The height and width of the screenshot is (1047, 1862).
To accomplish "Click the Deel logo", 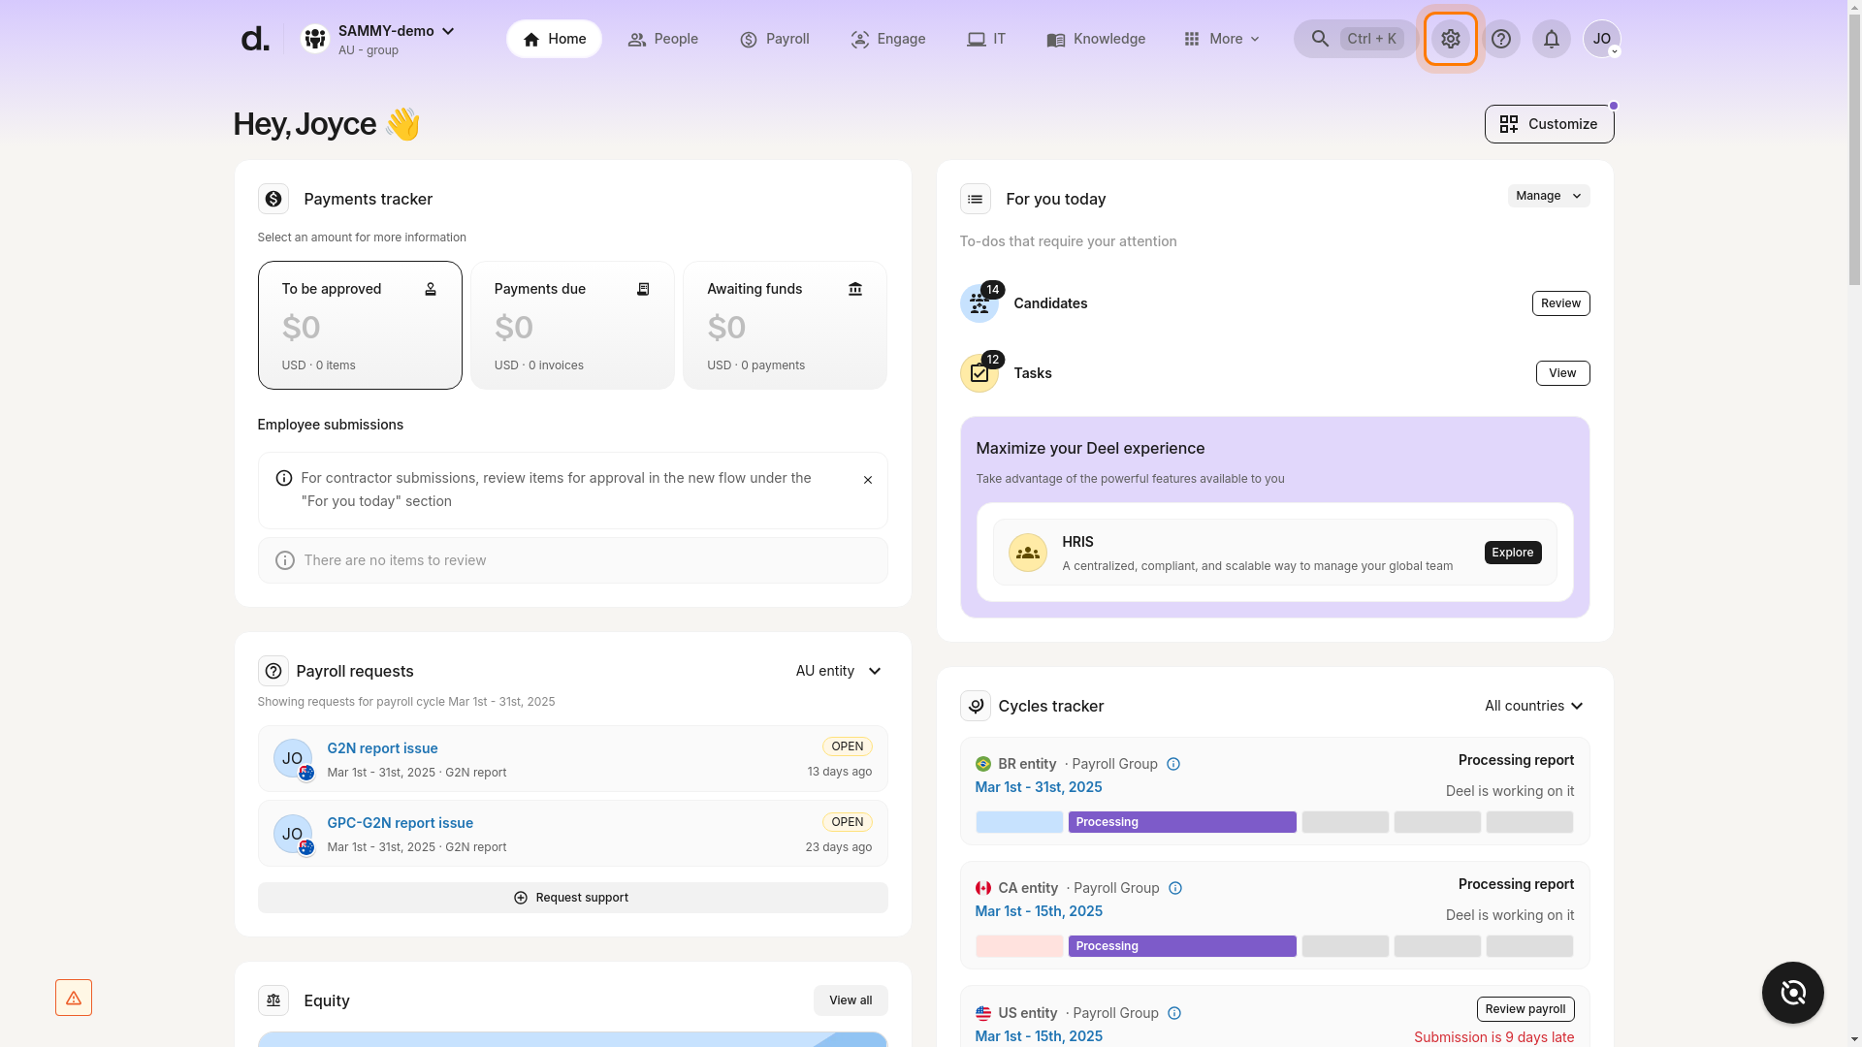I will pyautogui.click(x=255, y=39).
